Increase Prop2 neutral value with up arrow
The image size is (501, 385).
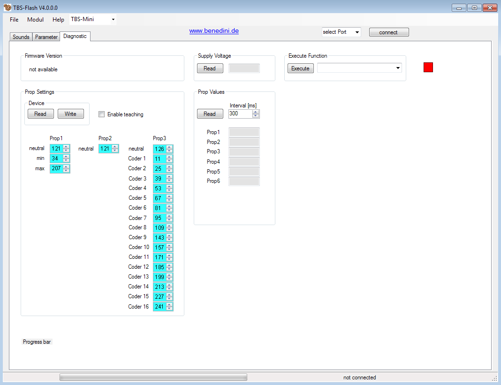tap(115, 147)
